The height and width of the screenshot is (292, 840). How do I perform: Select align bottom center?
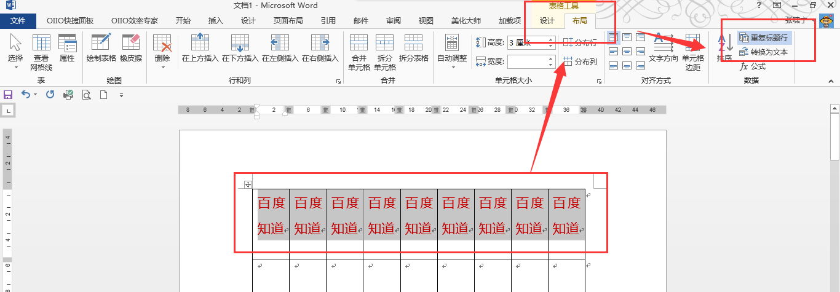click(x=627, y=65)
